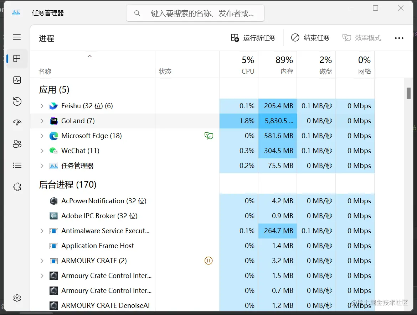The width and height of the screenshot is (417, 315).
Task: Expand the GoLand (7) process group
Action: click(x=42, y=121)
